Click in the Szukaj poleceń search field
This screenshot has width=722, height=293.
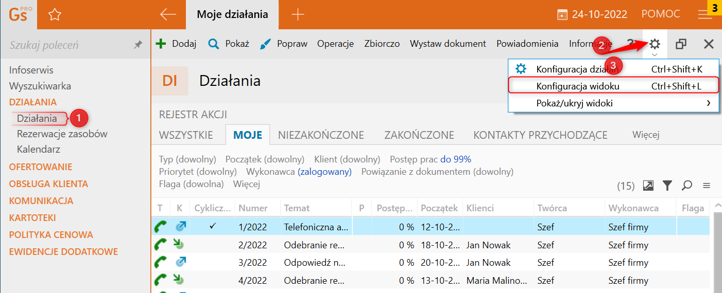tap(67, 45)
